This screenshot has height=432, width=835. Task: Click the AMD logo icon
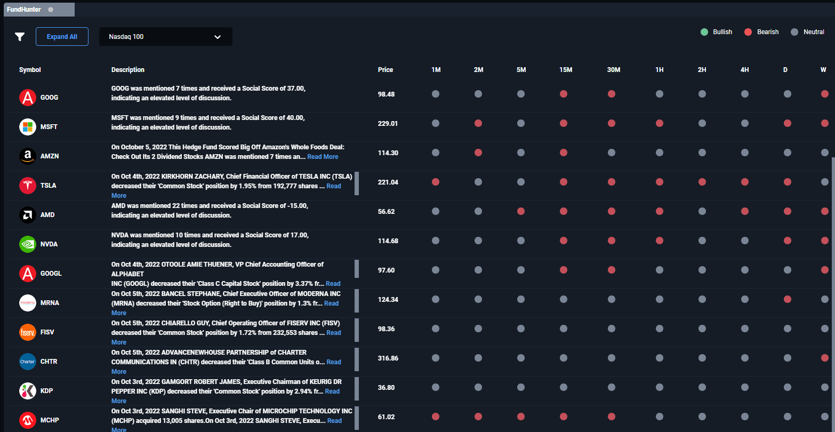28,215
